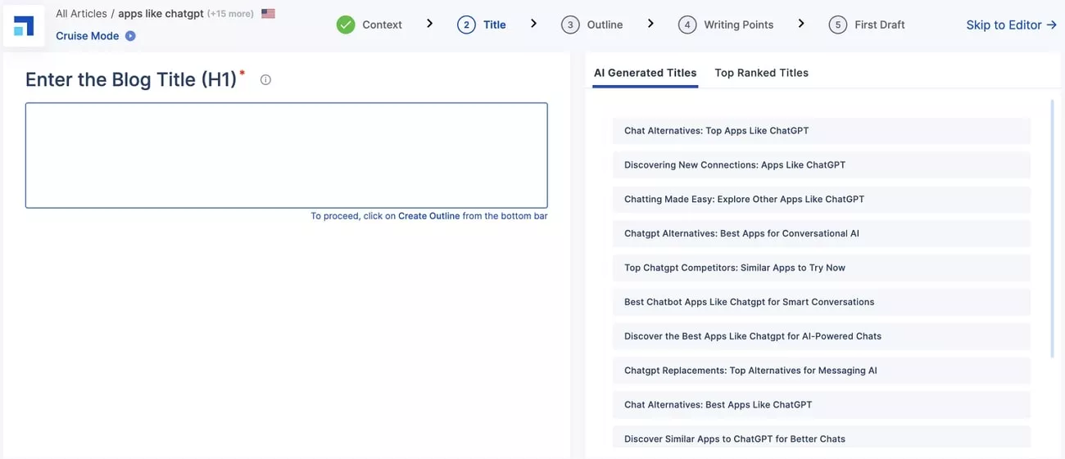Focus the Blog Title text box

[x=287, y=155]
